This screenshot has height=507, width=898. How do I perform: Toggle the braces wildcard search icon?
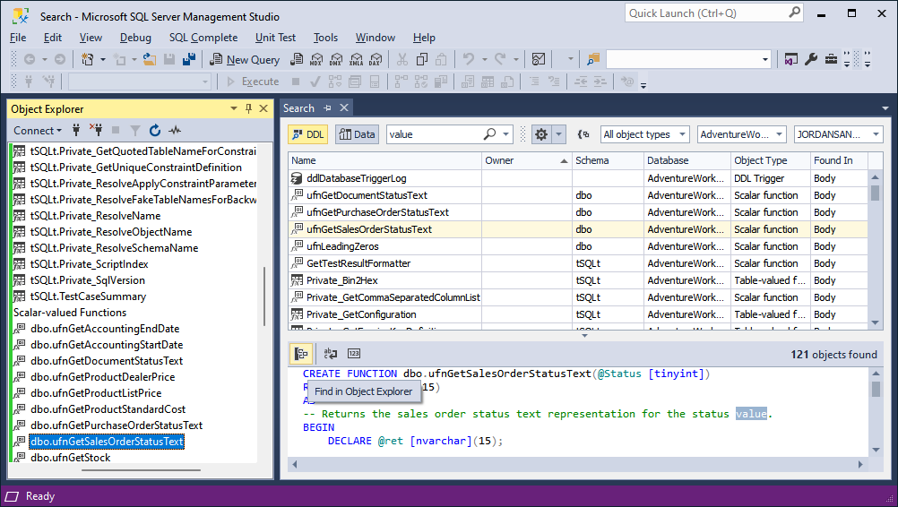coord(583,134)
